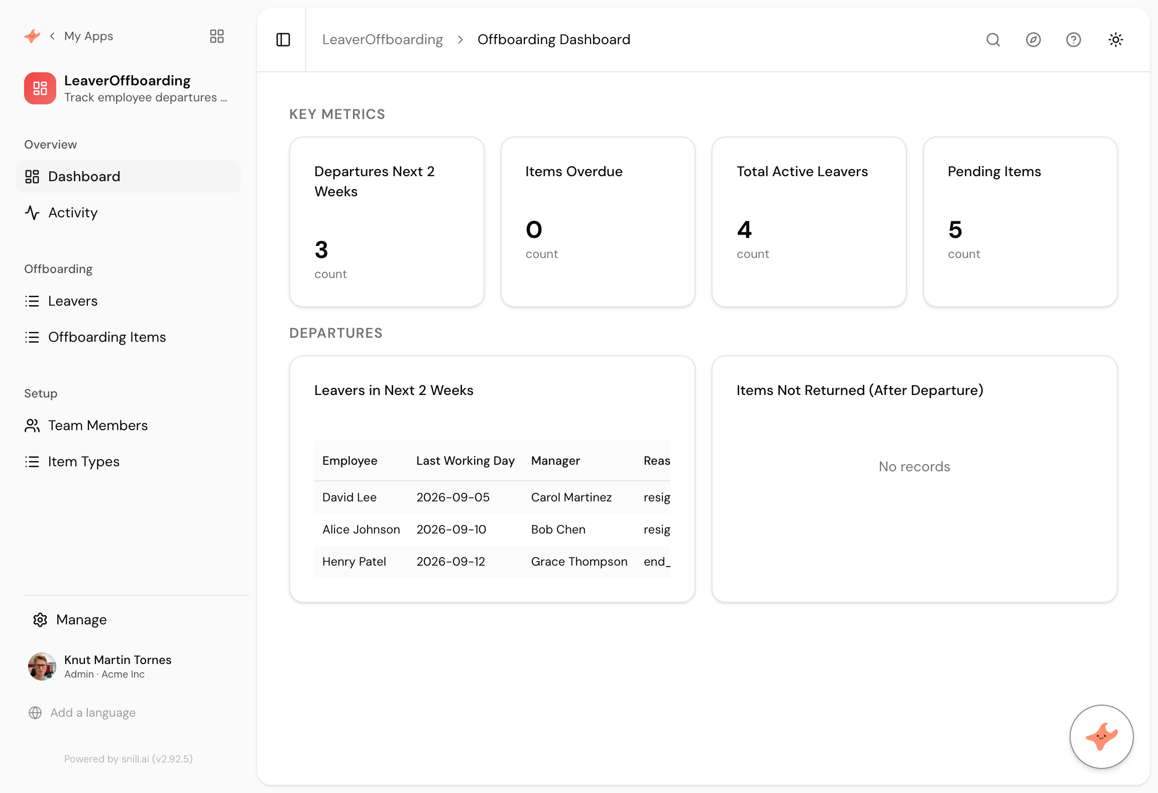
Task: Open the starfish assistant floating button
Action: click(1102, 737)
